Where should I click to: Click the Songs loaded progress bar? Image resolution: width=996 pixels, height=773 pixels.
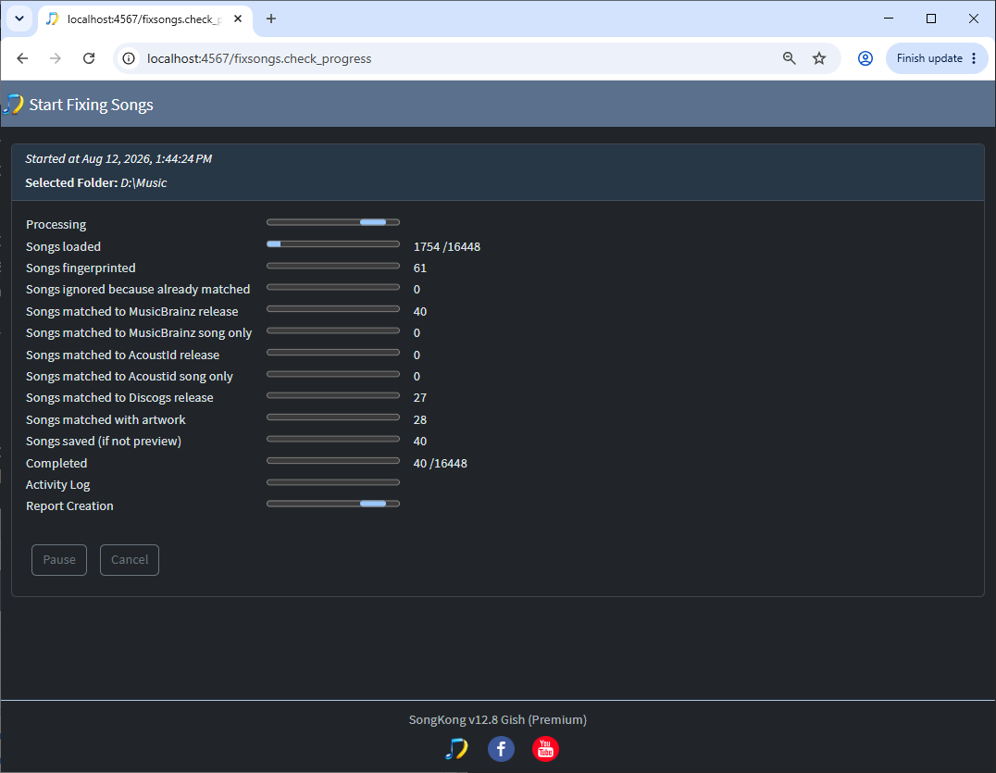(x=333, y=243)
